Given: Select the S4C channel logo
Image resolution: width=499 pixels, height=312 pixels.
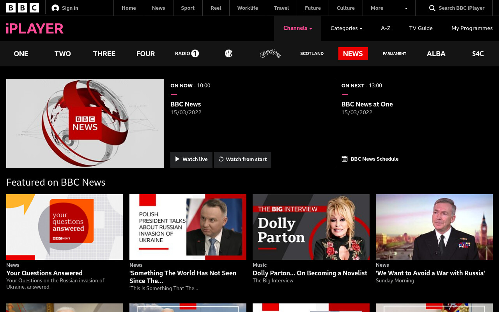Looking at the screenshot, I should 478,53.
